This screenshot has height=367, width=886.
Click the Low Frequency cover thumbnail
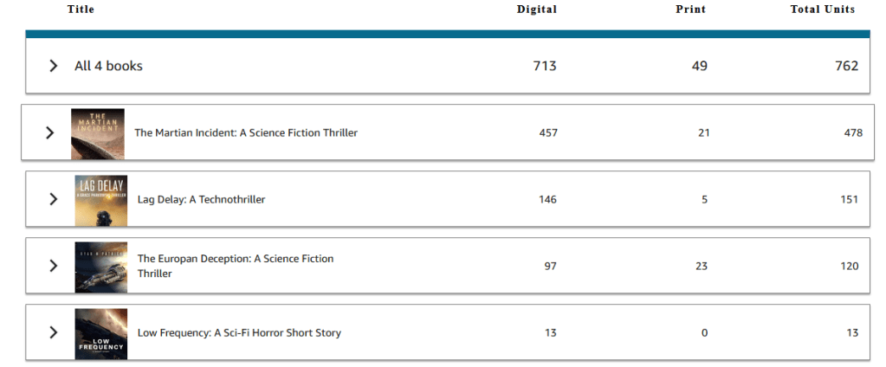point(101,333)
